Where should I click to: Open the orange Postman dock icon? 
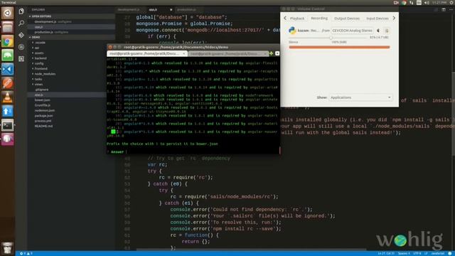pos(7,83)
